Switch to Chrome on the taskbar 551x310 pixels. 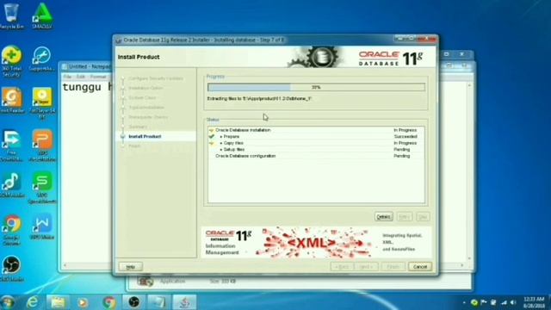coord(109,302)
